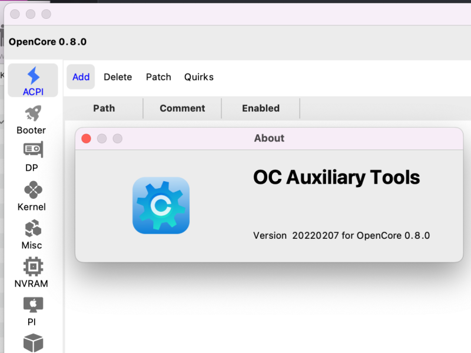Viewport: 471px width, 353px height.
Task: Switch to the Quirks tab
Action: point(199,77)
